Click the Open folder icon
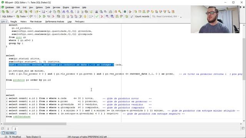246x138 pixels. (37, 12)
